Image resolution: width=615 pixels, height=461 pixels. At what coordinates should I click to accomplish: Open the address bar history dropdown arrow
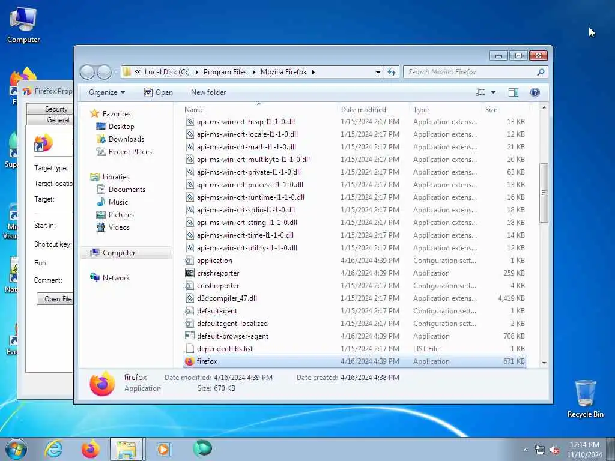coord(378,72)
